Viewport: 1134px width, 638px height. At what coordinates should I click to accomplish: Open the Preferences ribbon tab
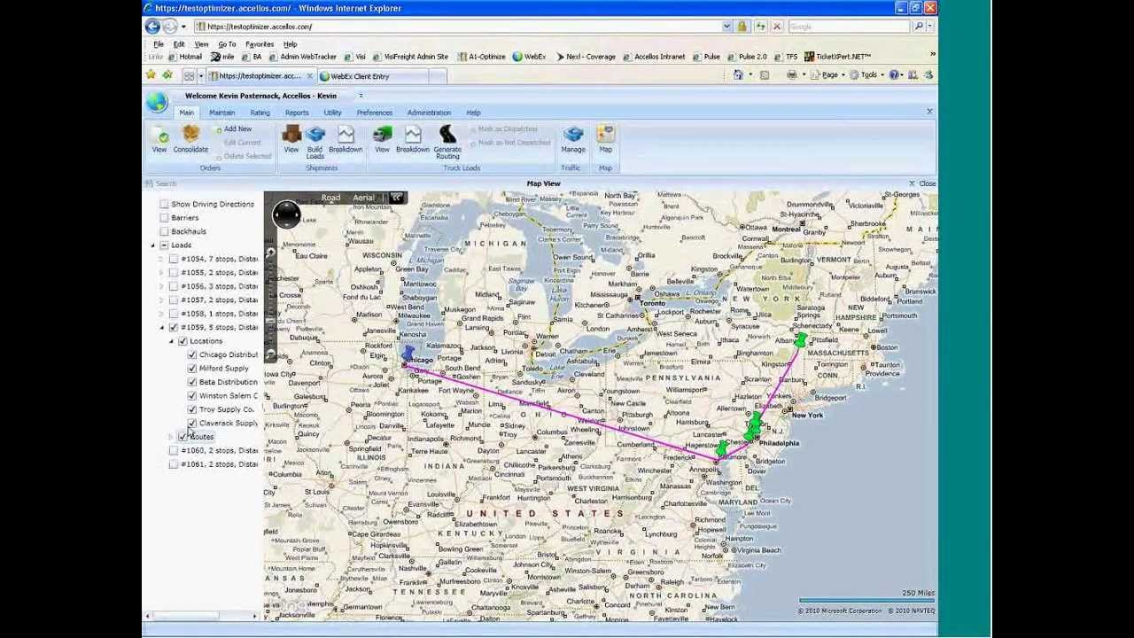coord(375,113)
